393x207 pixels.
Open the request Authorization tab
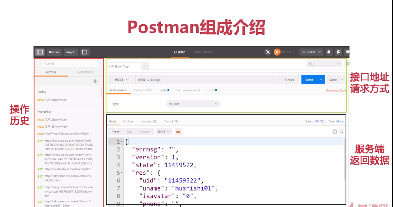[x=118, y=90]
